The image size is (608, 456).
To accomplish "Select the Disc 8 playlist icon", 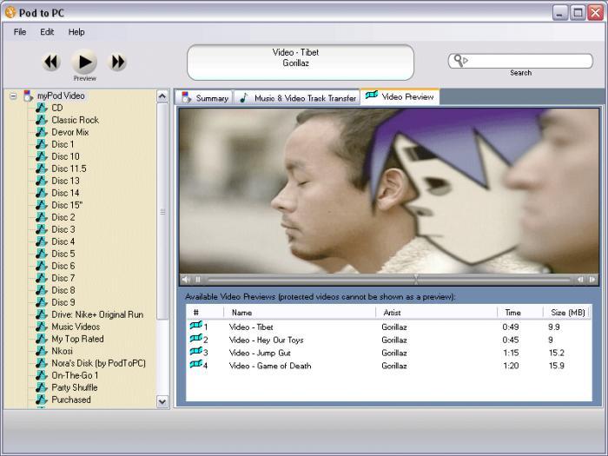I will tap(41, 290).
